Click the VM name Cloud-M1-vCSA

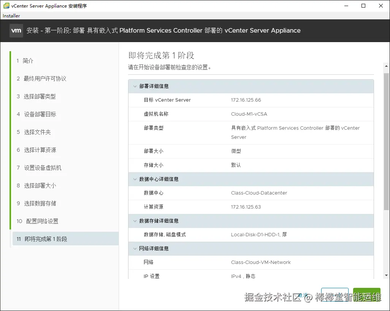tap(249, 114)
